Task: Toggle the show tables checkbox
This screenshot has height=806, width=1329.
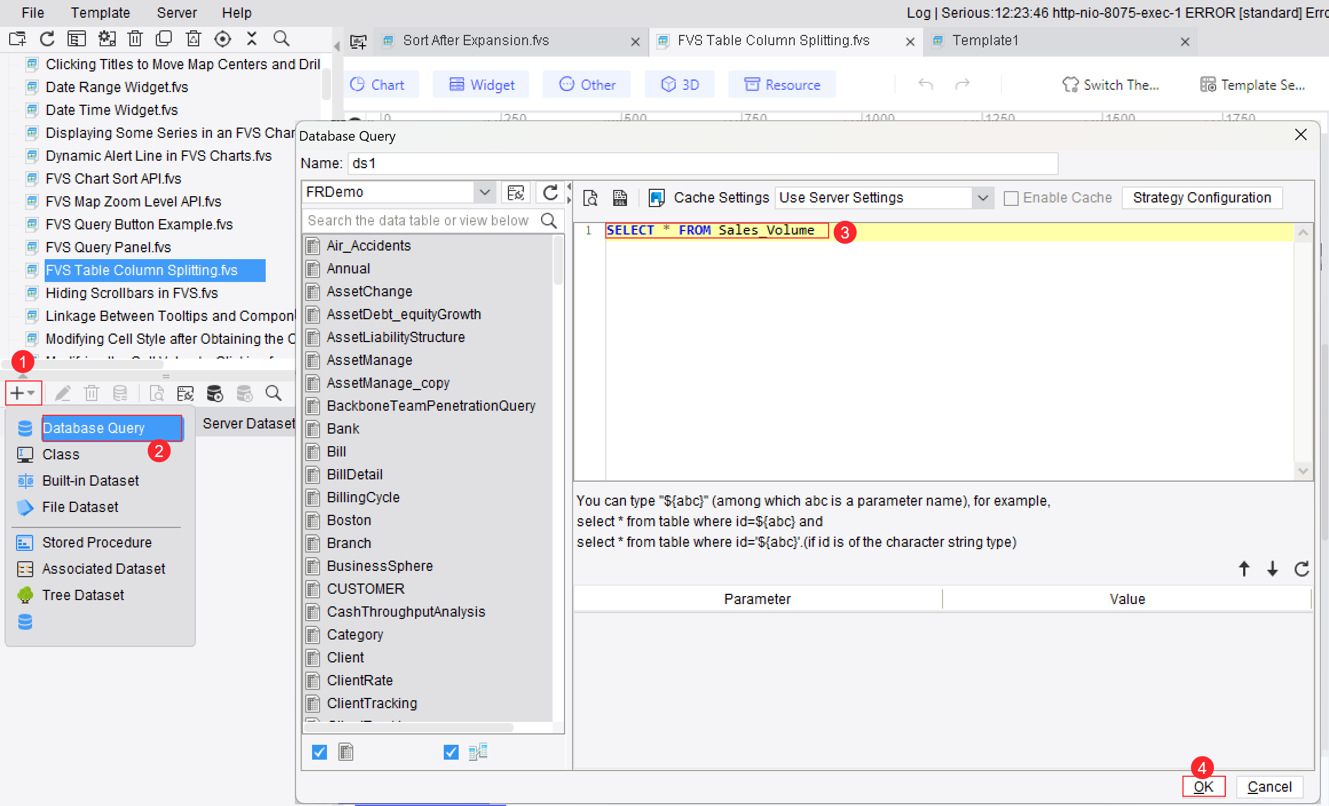Action: click(320, 752)
